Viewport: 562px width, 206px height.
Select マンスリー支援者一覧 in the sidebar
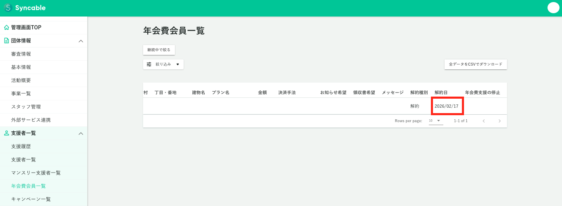36,173
